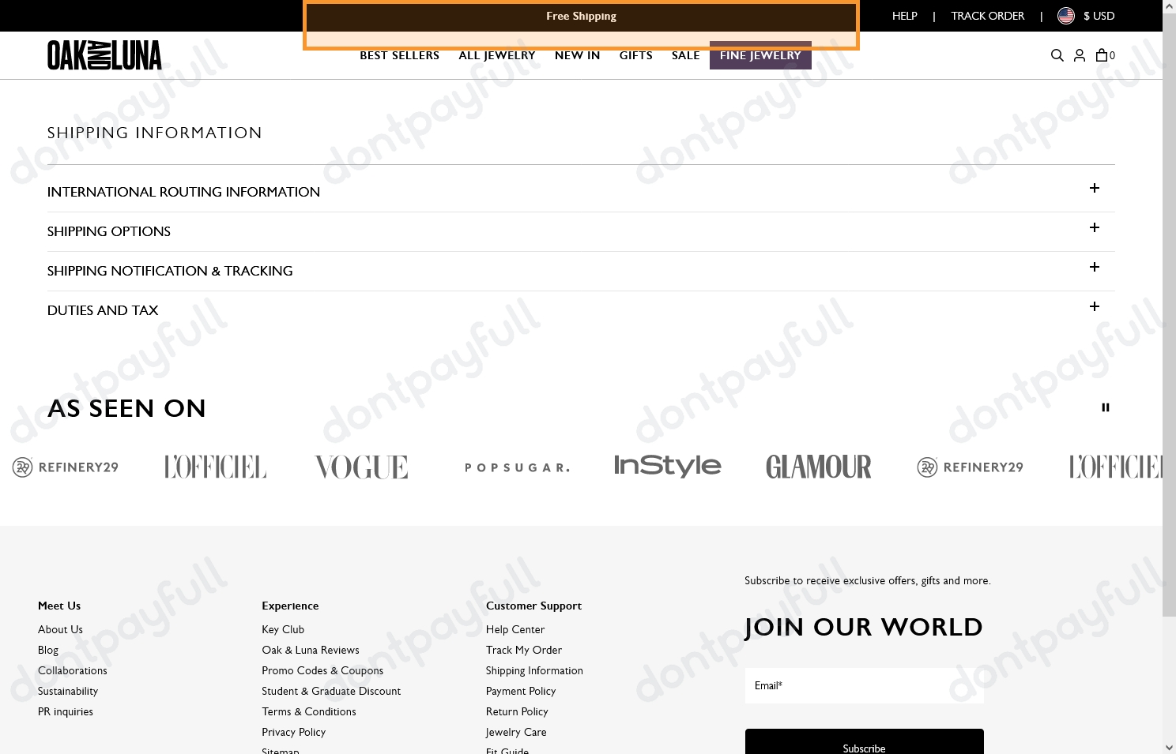Click the US flag currency icon
Screen dimensions: 1176x754
pos(1066,16)
